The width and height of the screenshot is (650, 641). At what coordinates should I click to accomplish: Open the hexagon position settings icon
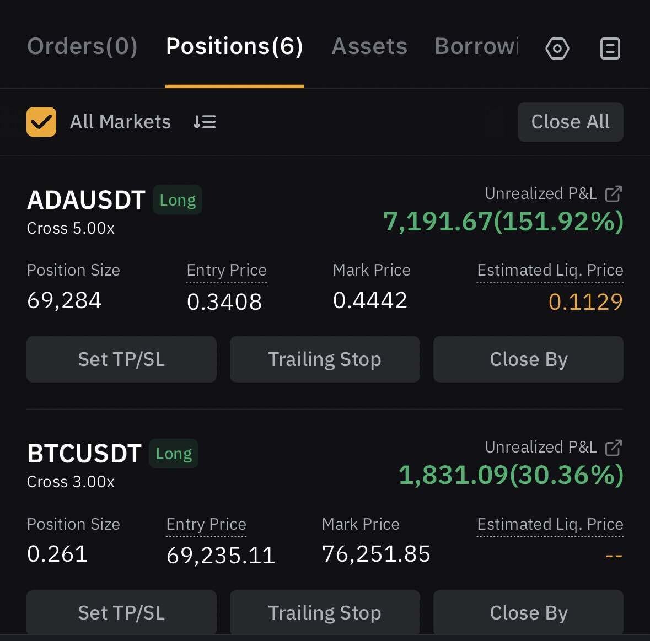pyautogui.click(x=557, y=49)
